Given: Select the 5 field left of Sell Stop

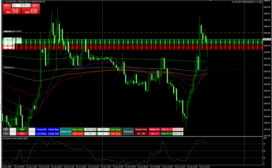Looking at the screenshot, I should [x=104, y=134].
